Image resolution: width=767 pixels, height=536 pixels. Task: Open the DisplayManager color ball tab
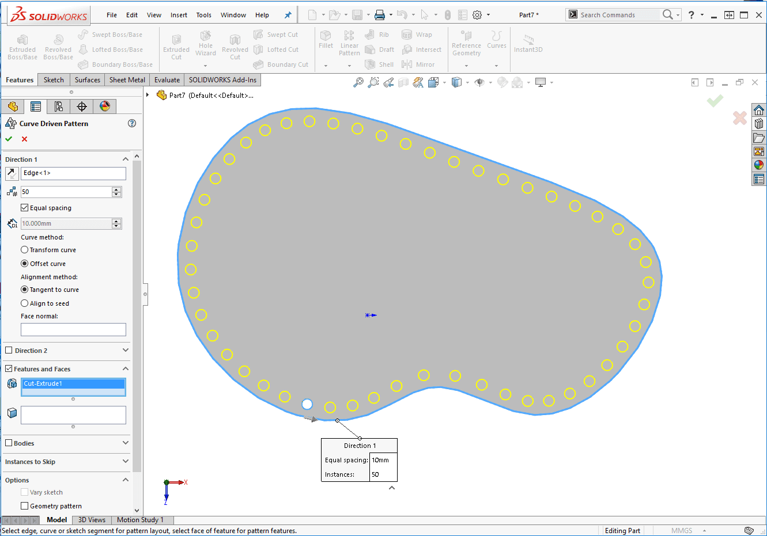104,106
